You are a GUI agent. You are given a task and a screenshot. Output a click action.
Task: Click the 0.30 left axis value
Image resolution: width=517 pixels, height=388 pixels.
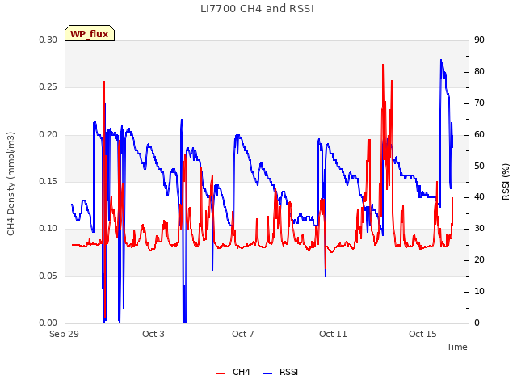point(48,40)
